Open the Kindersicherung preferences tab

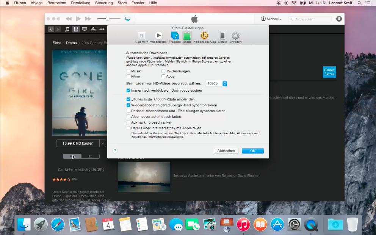click(204, 38)
